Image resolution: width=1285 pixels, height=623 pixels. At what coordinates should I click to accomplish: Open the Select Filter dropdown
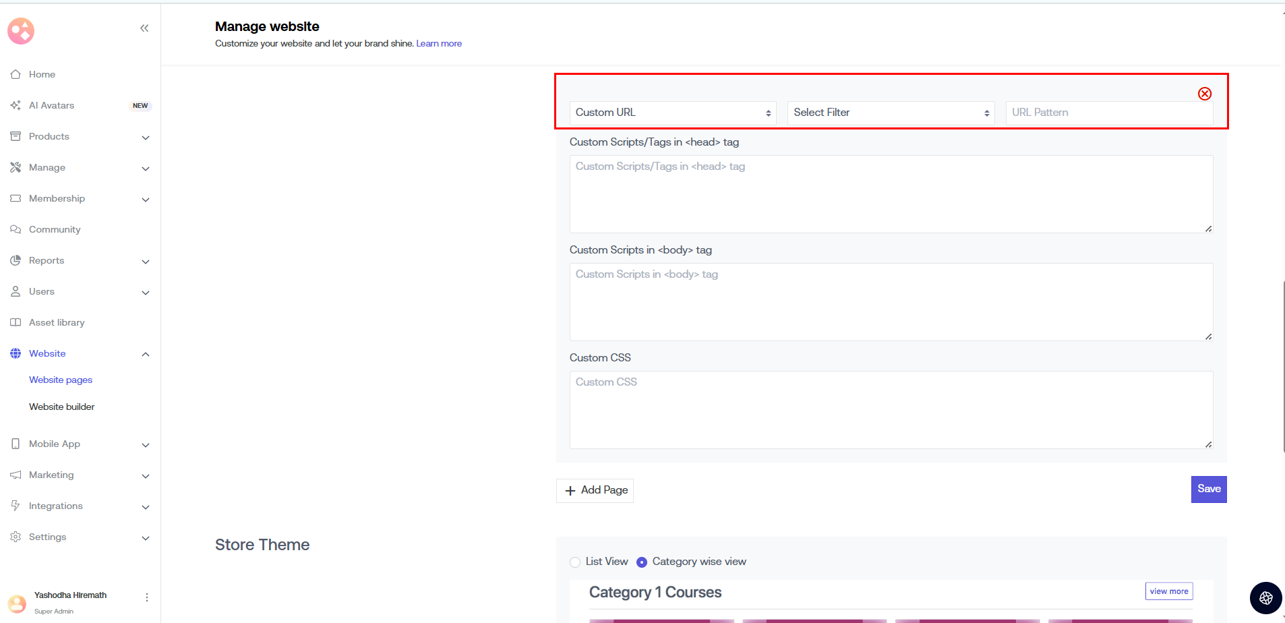(891, 113)
